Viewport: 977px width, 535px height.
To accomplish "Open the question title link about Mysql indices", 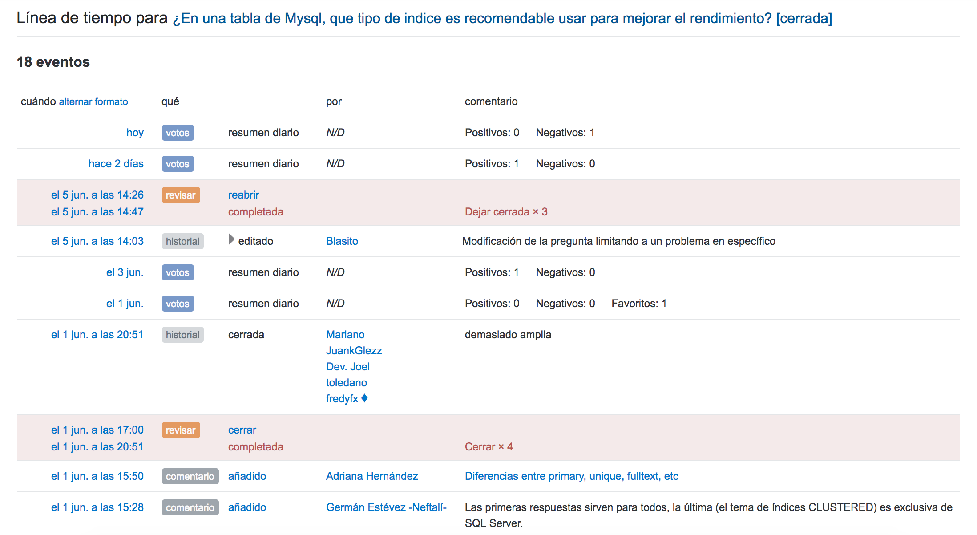I will point(502,18).
